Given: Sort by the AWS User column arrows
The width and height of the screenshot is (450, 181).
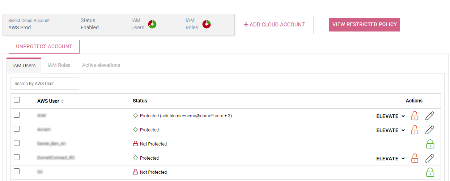Looking at the screenshot, I should click(x=62, y=101).
